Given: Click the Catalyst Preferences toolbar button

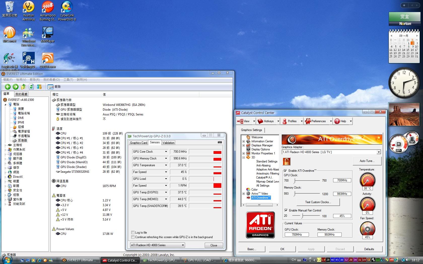Looking at the screenshot, I should point(315,121).
